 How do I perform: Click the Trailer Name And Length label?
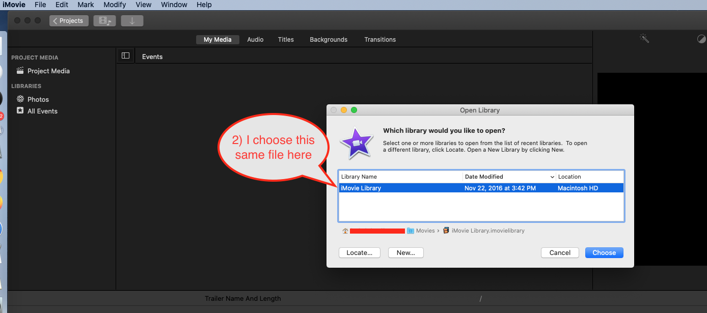[243, 299]
